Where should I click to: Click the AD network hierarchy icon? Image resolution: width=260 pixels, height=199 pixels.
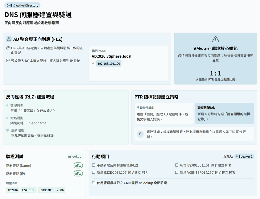click(9, 39)
